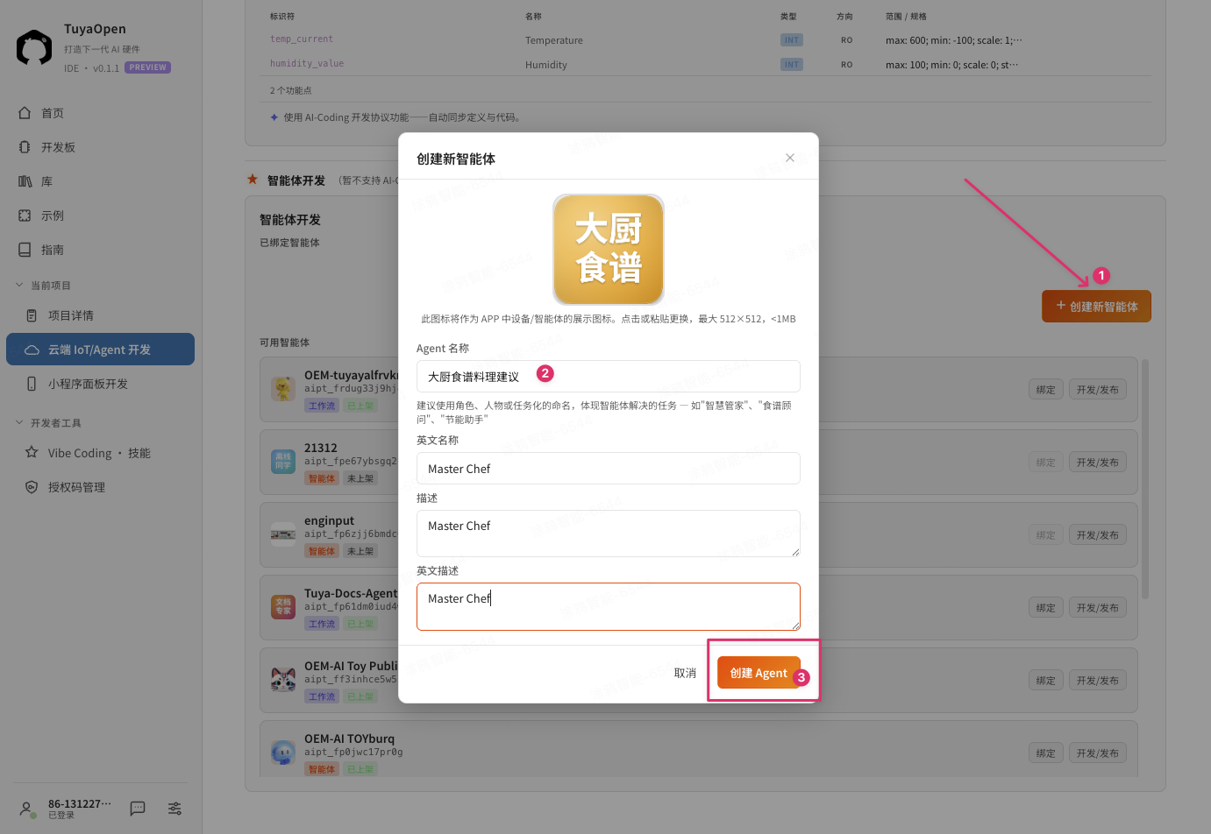The image size is (1211, 834).
Task: Click the Tuya-Docs-Agent avatar
Action: (283, 607)
